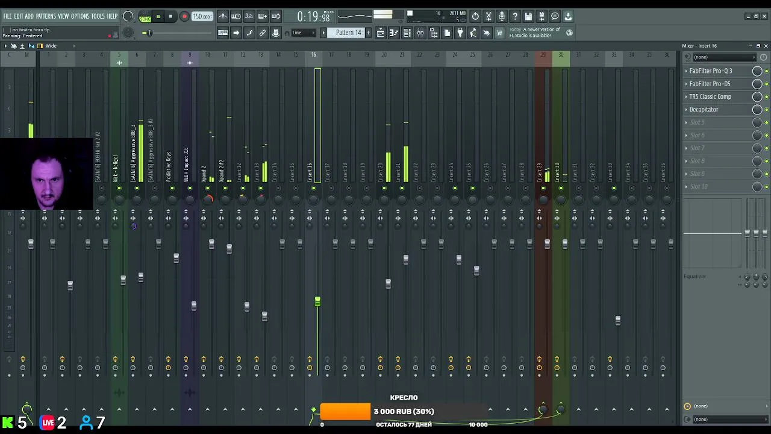The height and width of the screenshot is (434, 771).
Task: Open the PATTERNS menu
Action: click(x=46, y=16)
